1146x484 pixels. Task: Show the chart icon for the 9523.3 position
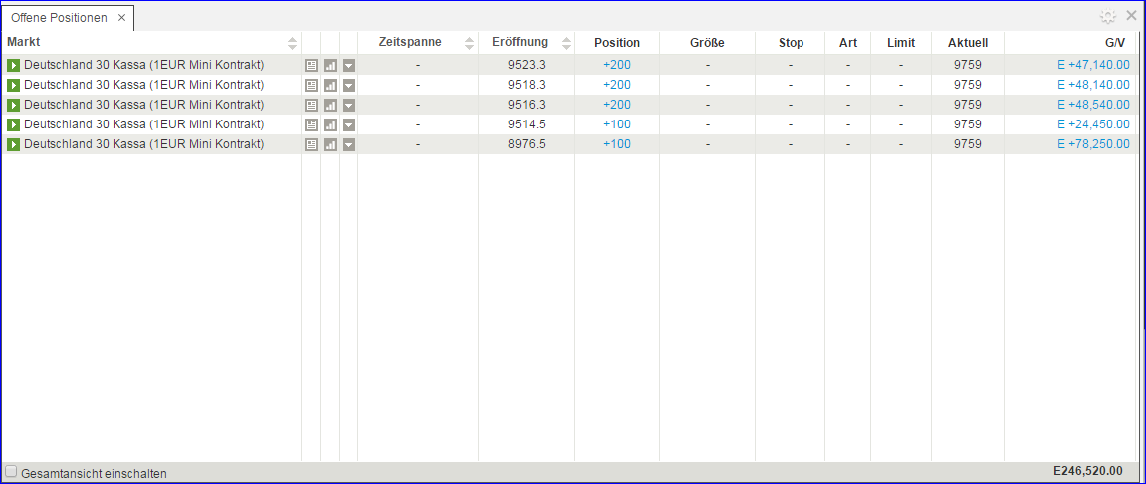(330, 65)
